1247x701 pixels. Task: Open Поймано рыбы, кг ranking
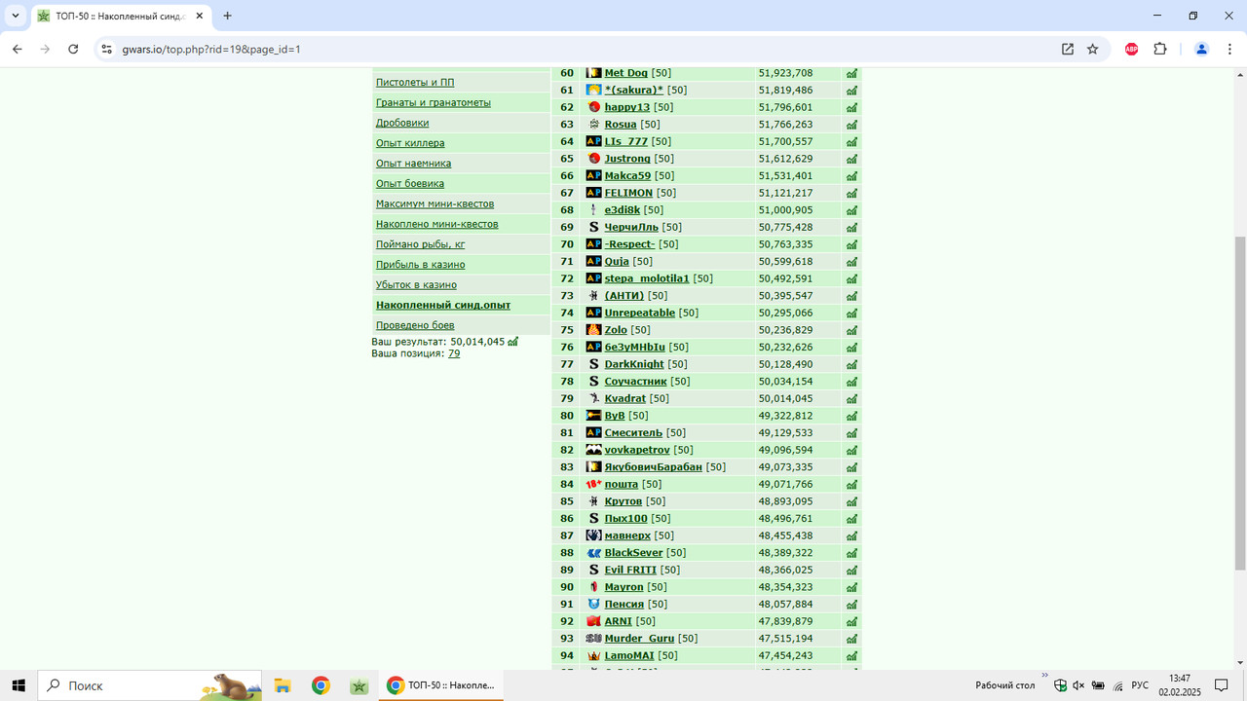421,245
